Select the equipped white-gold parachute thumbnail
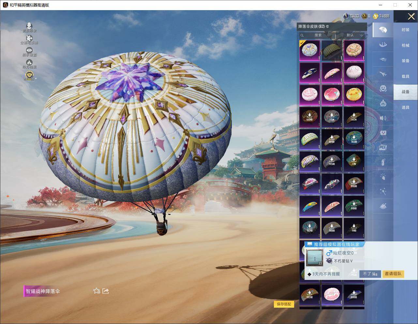418x324 pixels. [310, 50]
